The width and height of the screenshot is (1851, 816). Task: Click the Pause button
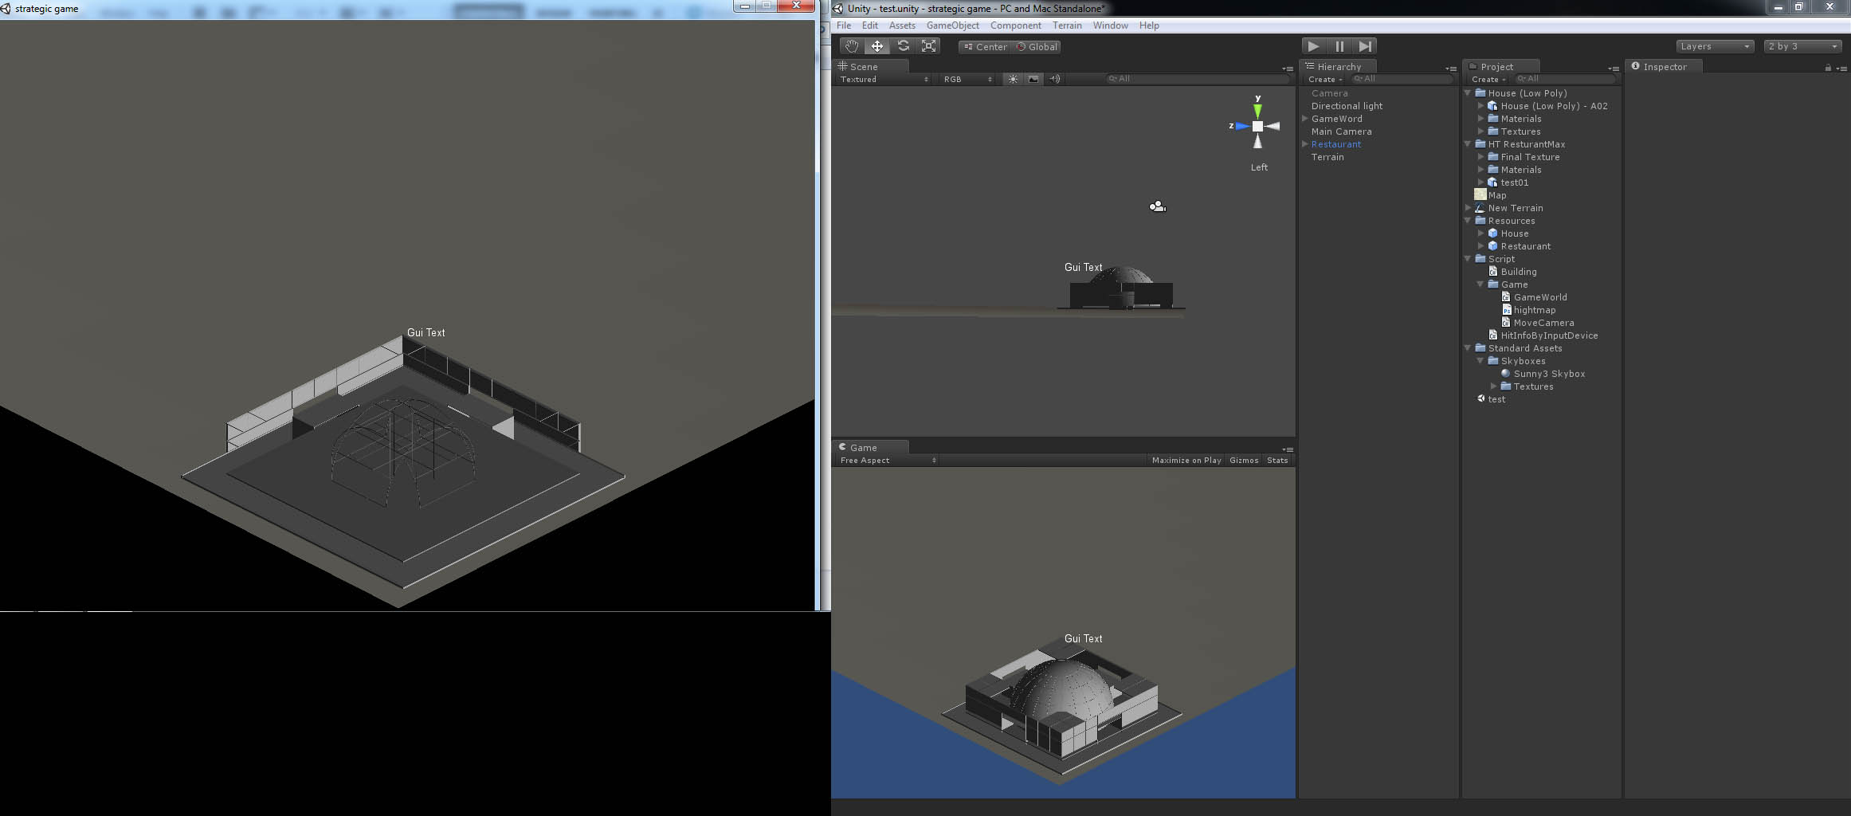click(x=1339, y=45)
